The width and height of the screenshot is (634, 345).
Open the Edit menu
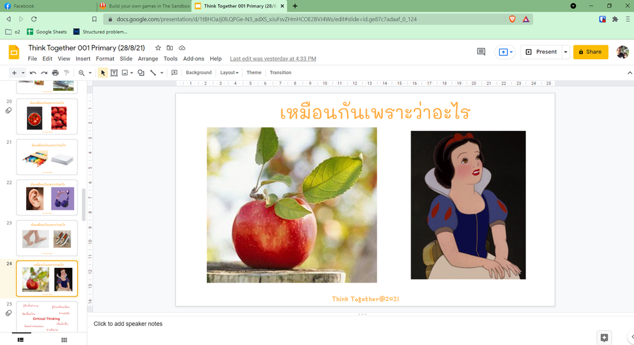(x=47, y=59)
